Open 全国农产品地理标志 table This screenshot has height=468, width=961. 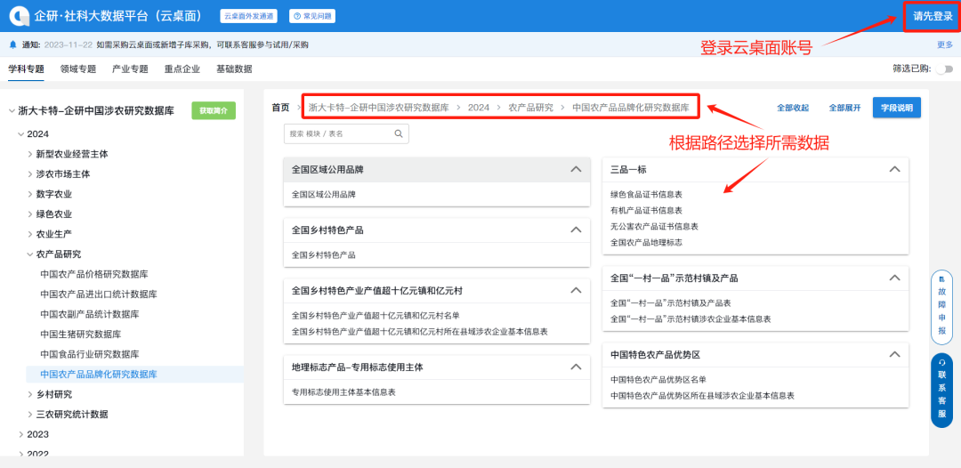tap(647, 242)
